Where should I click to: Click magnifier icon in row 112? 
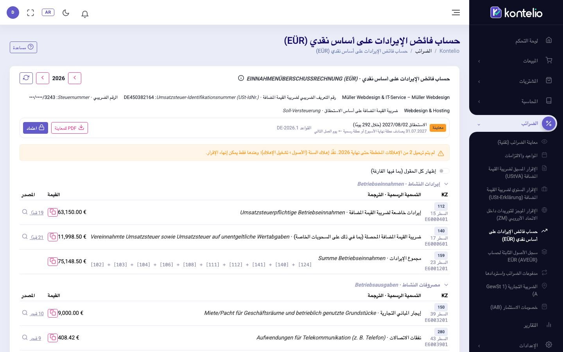tap(25, 212)
